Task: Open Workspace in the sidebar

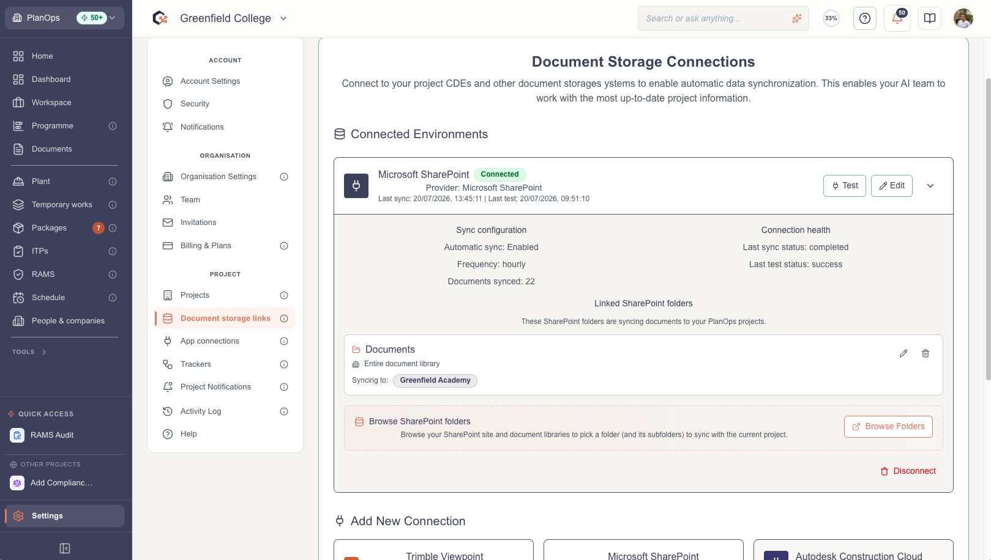Action: [65, 103]
